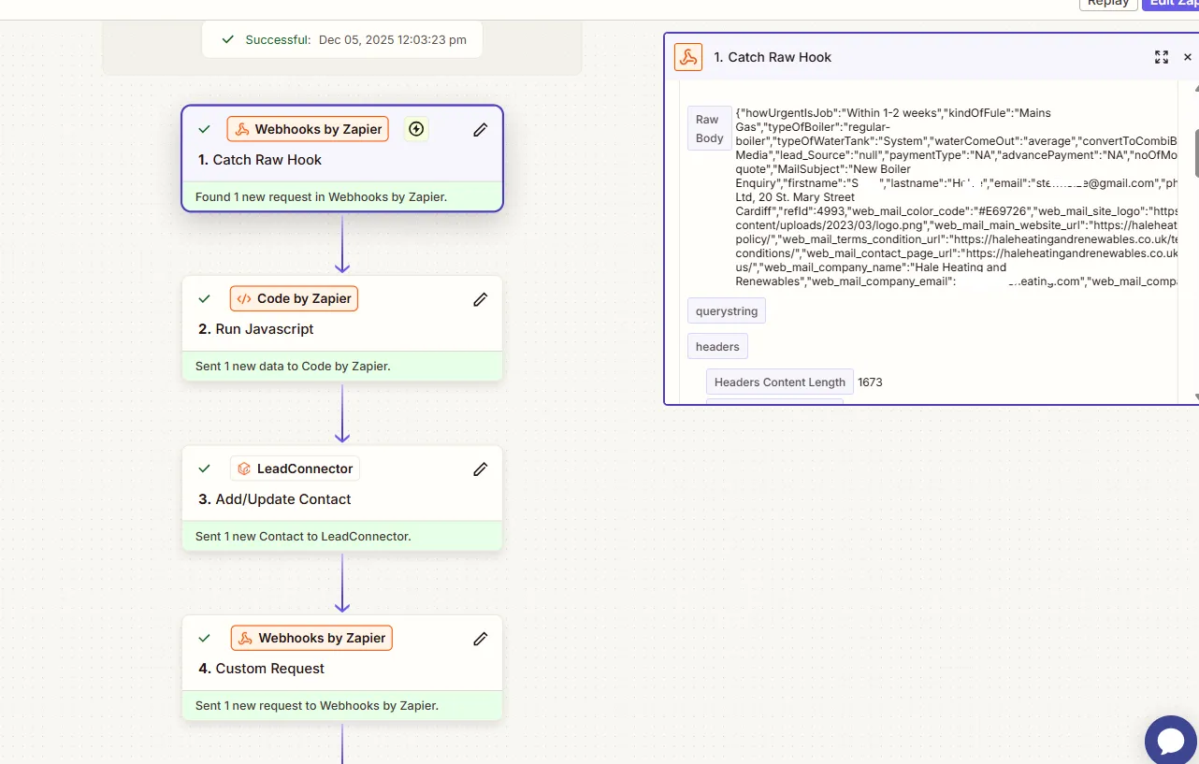Open the chat support bubble
This screenshot has width=1199, height=764.
pos(1171,741)
